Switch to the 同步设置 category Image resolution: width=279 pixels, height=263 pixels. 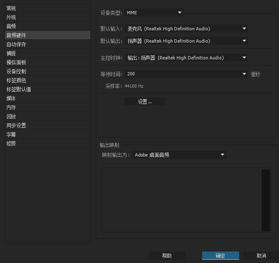(16, 125)
